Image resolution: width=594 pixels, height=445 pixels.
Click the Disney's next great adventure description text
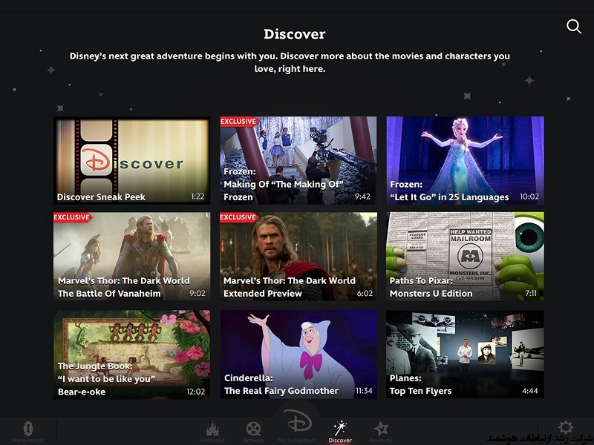point(290,62)
